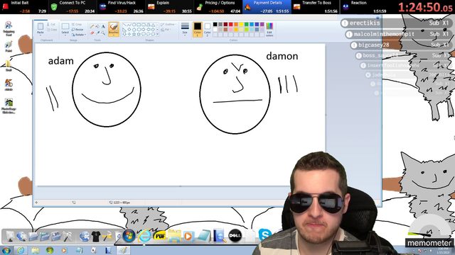Click the Paste clipboard icon
This screenshot has width=455, height=255.
pos(41,27)
